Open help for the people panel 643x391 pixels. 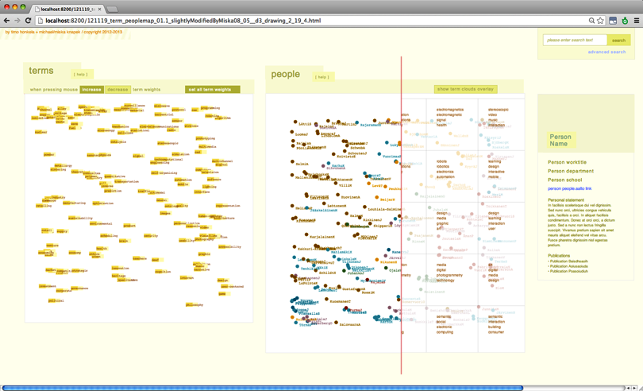coord(321,77)
